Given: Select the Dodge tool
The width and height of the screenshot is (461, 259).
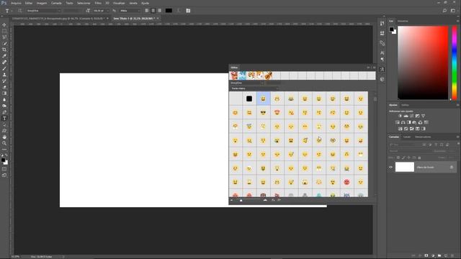Looking at the screenshot, I should [4, 106].
